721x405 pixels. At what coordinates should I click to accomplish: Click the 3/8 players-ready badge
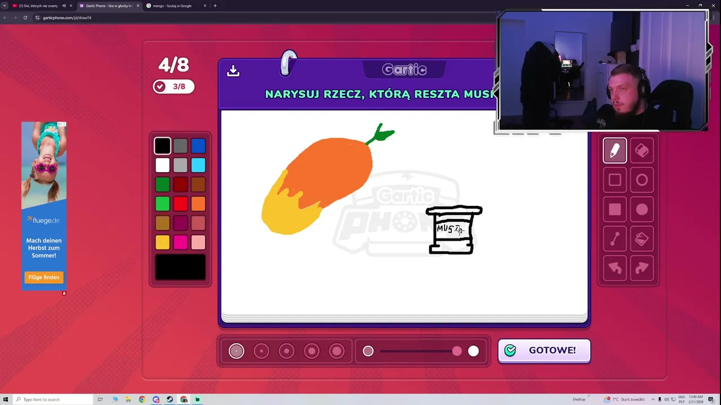(x=173, y=87)
